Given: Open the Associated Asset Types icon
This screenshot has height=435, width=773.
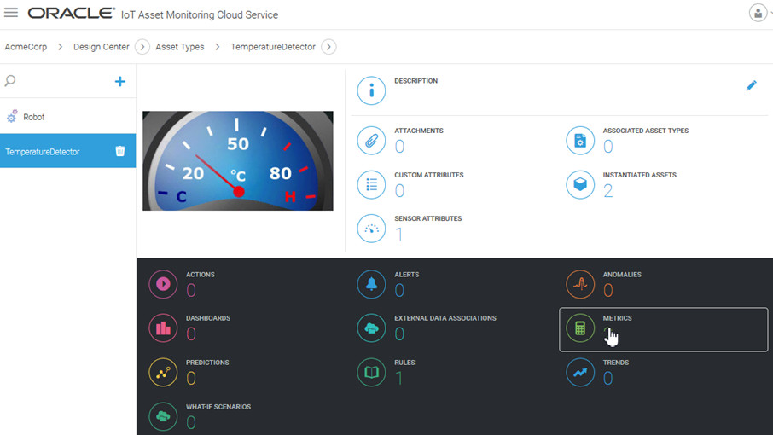Looking at the screenshot, I should 580,141.
